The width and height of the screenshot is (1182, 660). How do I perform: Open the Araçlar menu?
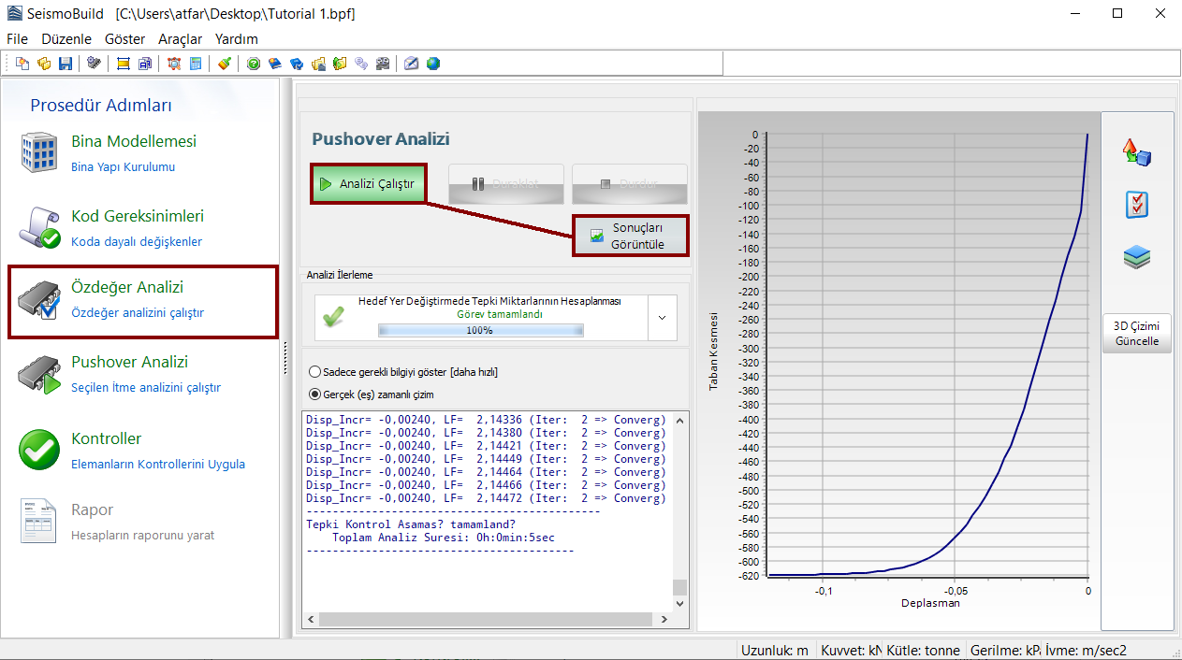180,39
